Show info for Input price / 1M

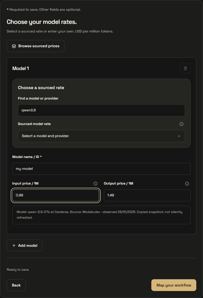coord(95,183)
